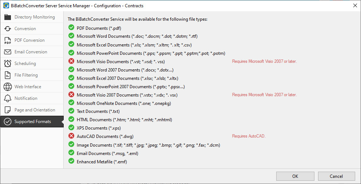Click the Web Interface globe icon

[x=8, y=87]
